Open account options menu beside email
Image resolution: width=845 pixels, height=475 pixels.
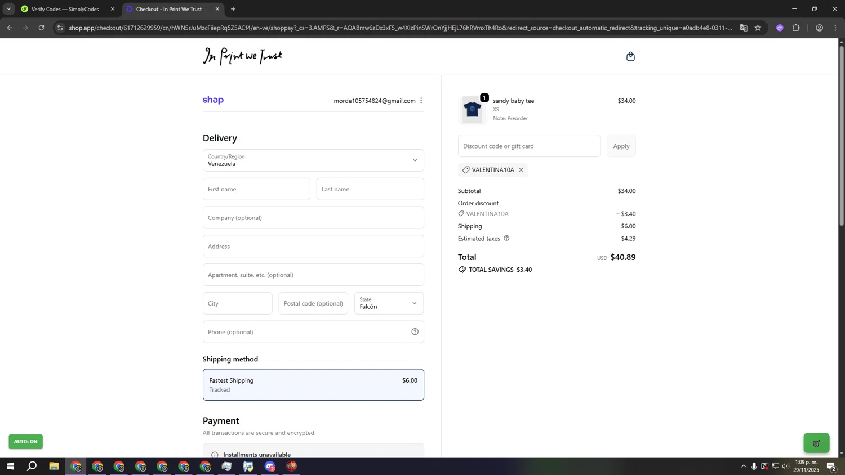click(421, 101)
